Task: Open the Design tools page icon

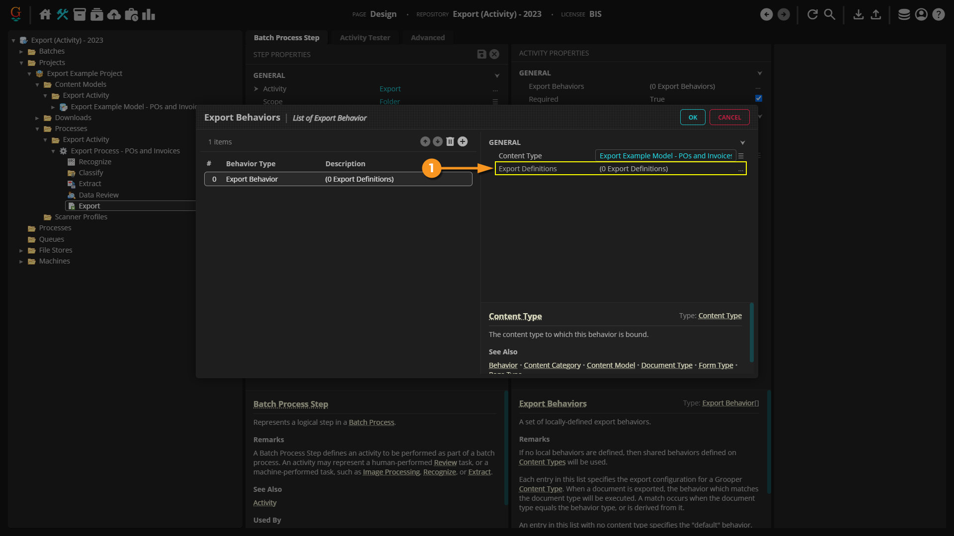Action: point(62,14)
